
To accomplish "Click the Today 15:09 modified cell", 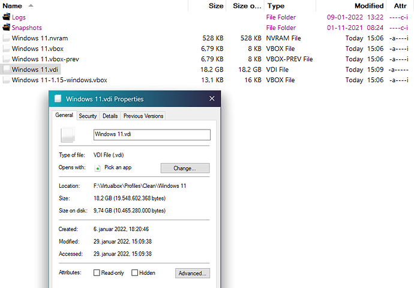I will point(364,70).
